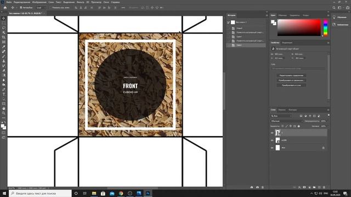Select the Hand tool
Viewport: 351px width, 197px height.
click(4, 108)
